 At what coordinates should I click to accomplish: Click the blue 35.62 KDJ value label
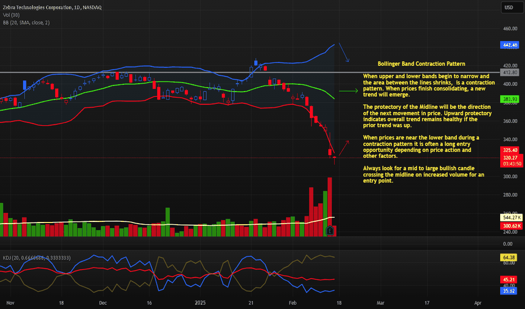point(509,290)
